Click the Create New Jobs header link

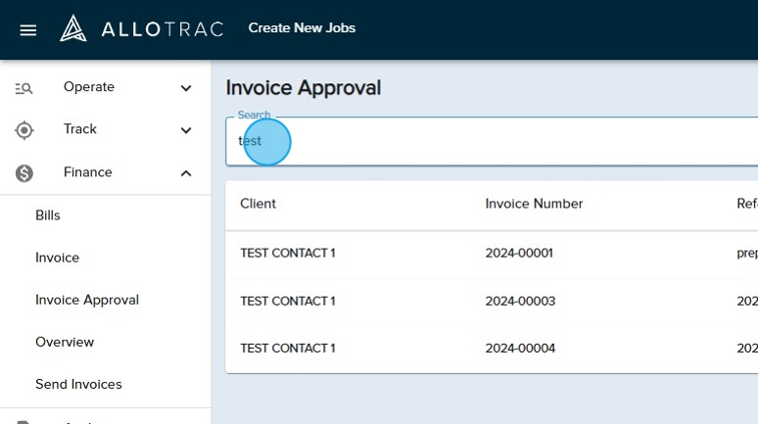pyautogui.click(x=302, y=28)
